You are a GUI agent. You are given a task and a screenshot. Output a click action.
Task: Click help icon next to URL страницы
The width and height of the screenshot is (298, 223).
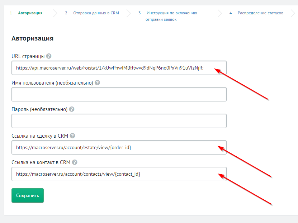pyautogui.click(x=49, y=56)
